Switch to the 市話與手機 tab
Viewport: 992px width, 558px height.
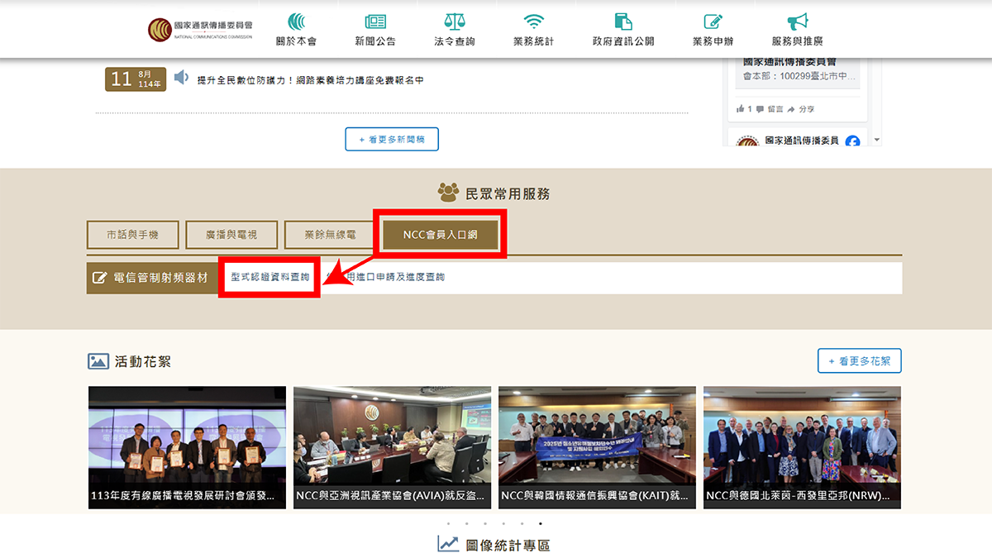132,235
